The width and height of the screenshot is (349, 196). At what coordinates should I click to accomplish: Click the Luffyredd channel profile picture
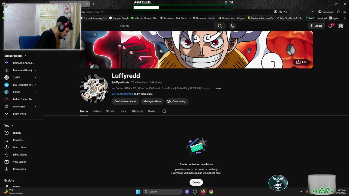pyautogui.click(x=94, y=89)
